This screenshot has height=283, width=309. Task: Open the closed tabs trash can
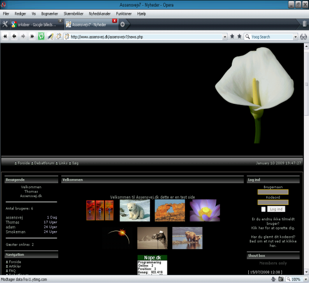point(304,24)
